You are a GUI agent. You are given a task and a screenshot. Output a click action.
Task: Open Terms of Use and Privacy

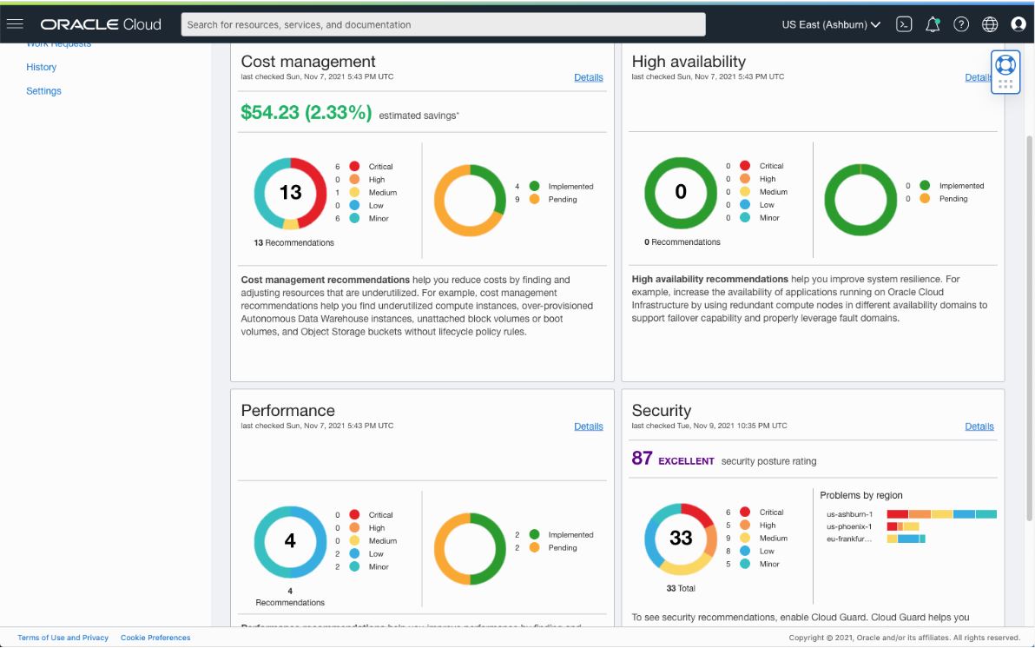63,638
